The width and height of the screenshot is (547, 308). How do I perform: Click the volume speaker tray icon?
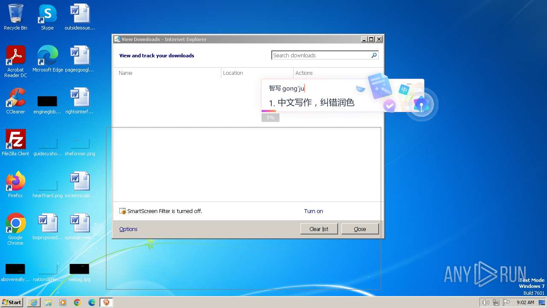point(485,302)
